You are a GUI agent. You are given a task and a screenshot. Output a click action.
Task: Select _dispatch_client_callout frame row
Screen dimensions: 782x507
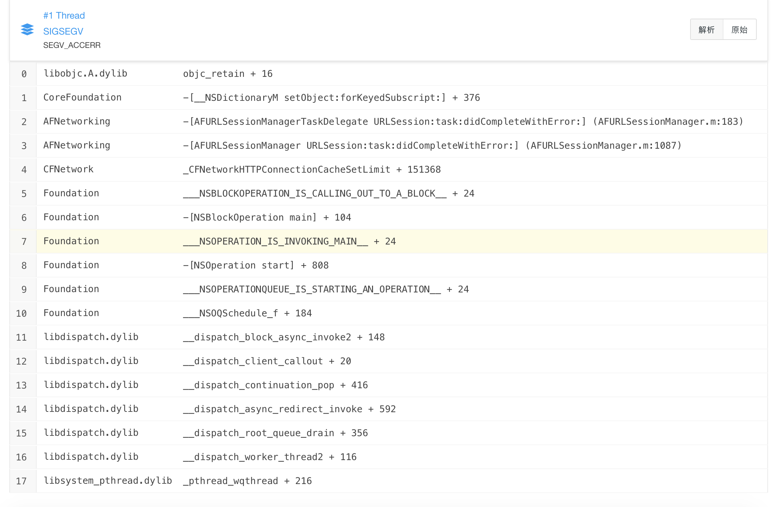pos(389,361)
